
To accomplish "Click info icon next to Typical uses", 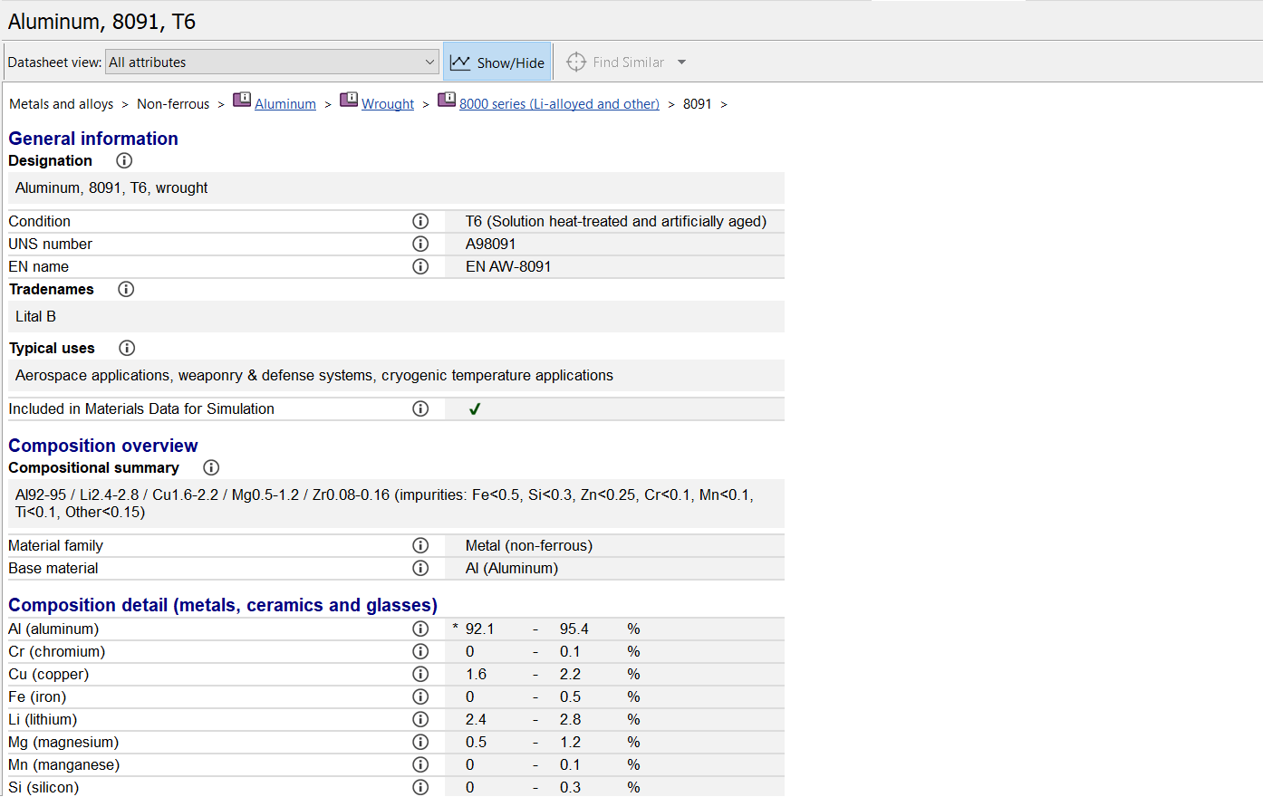I will [x=127, y=348].
